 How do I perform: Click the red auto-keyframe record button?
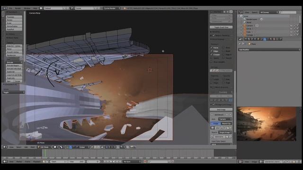[x=145, y=161]
